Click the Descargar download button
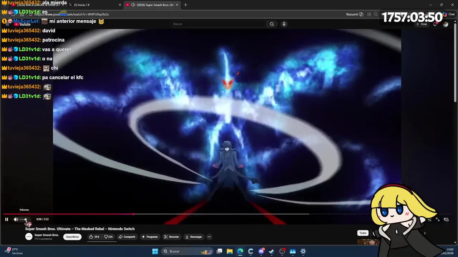Viewport: 458px width, 257px height. pos(194,237)
